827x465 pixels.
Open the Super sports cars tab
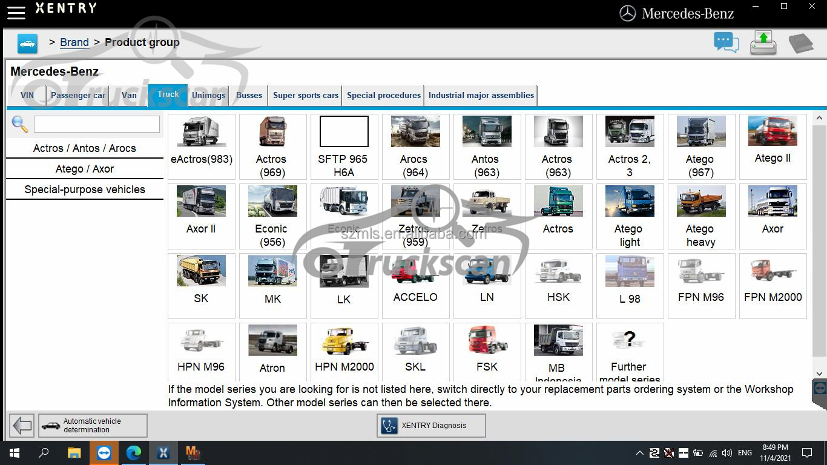pos(305,95)
